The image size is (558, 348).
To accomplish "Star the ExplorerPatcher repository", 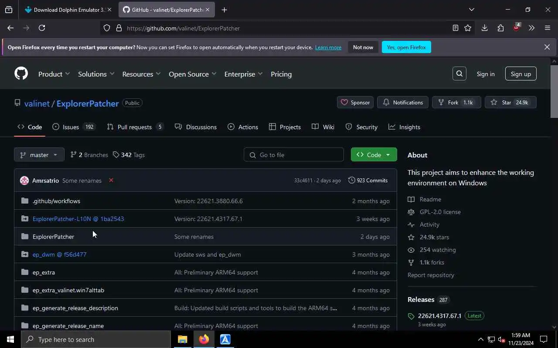I will coord(510,102).
